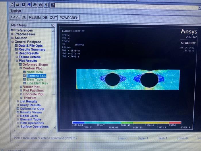Expand the ThinFilm node
This screenshot has height=151, width=201.
pyautogui.click(x=21, y=98)
